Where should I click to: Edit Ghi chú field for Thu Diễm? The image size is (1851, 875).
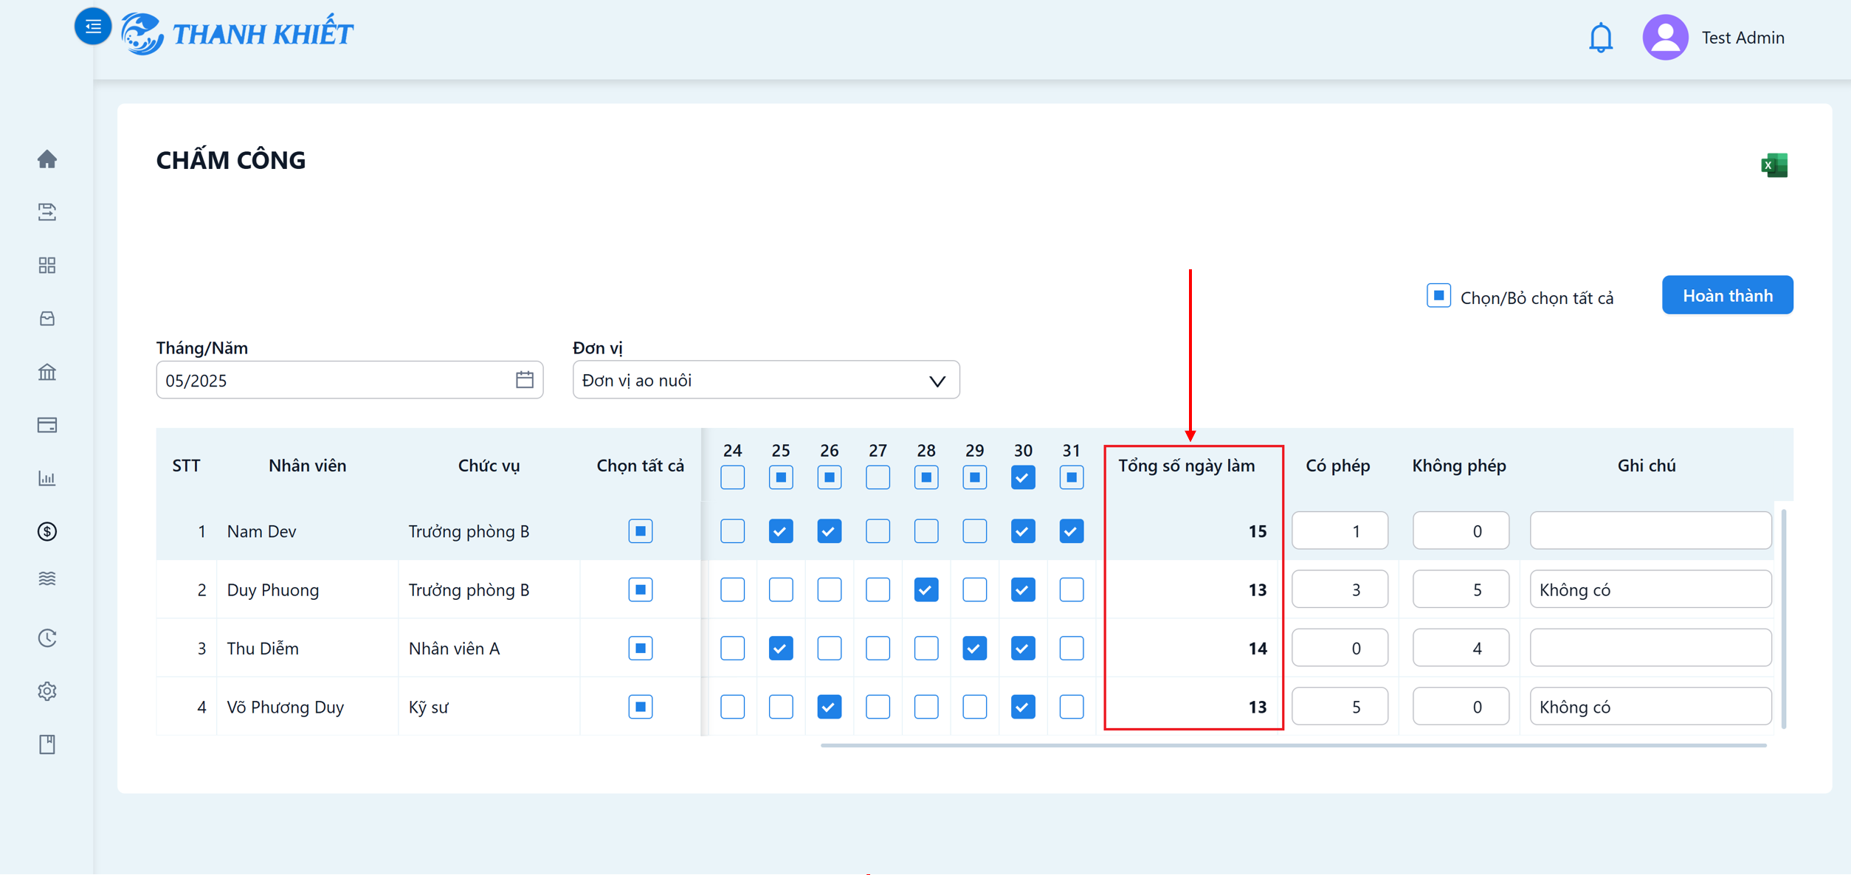click(1651, 649)
